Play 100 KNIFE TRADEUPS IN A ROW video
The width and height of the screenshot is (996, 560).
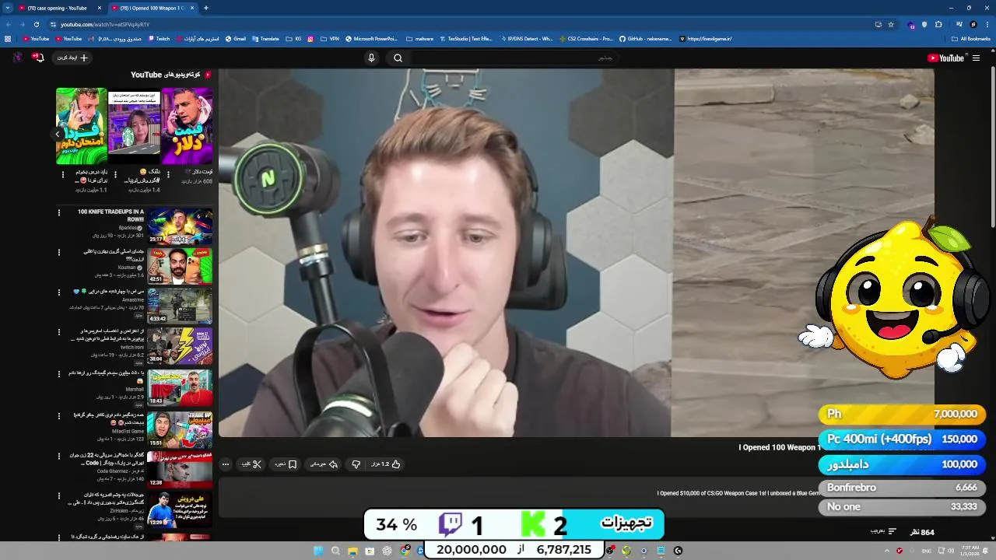180,226
